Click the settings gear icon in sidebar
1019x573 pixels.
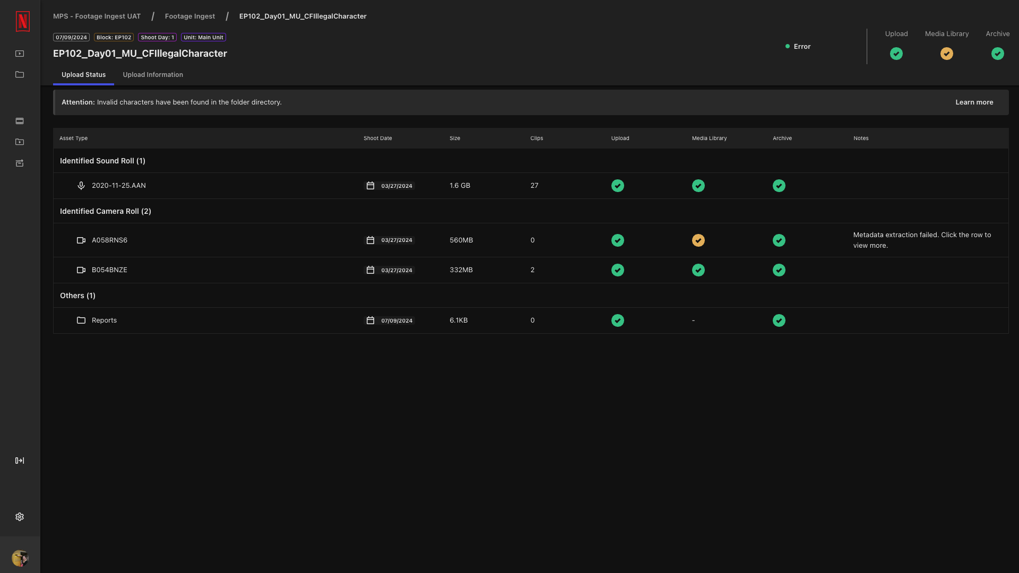20,517
